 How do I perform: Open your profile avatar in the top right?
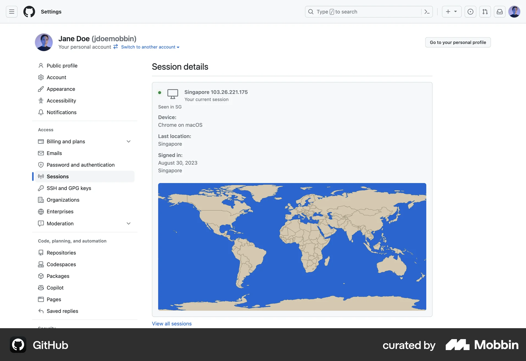pos(514,11)
